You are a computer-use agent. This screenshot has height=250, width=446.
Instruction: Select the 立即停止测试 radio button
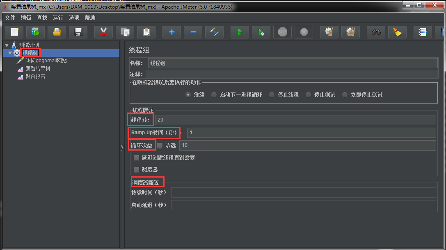(x=345, y=95)
